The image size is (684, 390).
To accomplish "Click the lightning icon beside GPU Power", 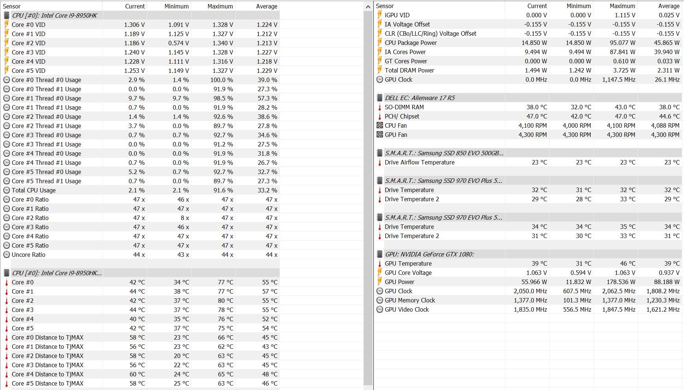I will pyautogui.click(x=380, y=282).
